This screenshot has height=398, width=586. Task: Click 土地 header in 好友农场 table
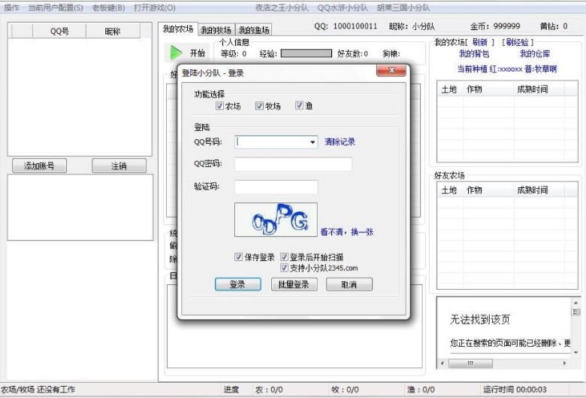pyautogui.click(x=450, y=190)
